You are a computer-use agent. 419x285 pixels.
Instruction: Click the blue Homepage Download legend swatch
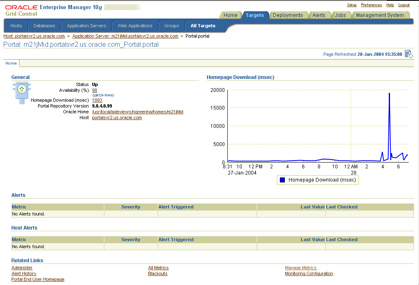[282, 180]
